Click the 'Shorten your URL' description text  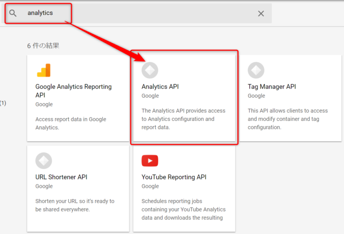[x=75, y=205]
